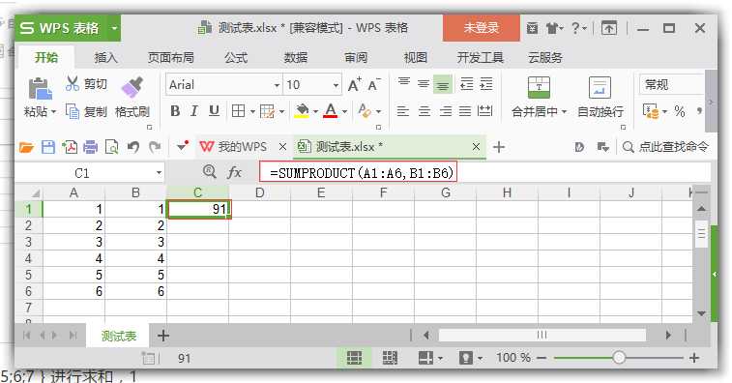
Task: Click the zoom magnifier beside fx
Action: pyautogui.click(x=210, y=172)
